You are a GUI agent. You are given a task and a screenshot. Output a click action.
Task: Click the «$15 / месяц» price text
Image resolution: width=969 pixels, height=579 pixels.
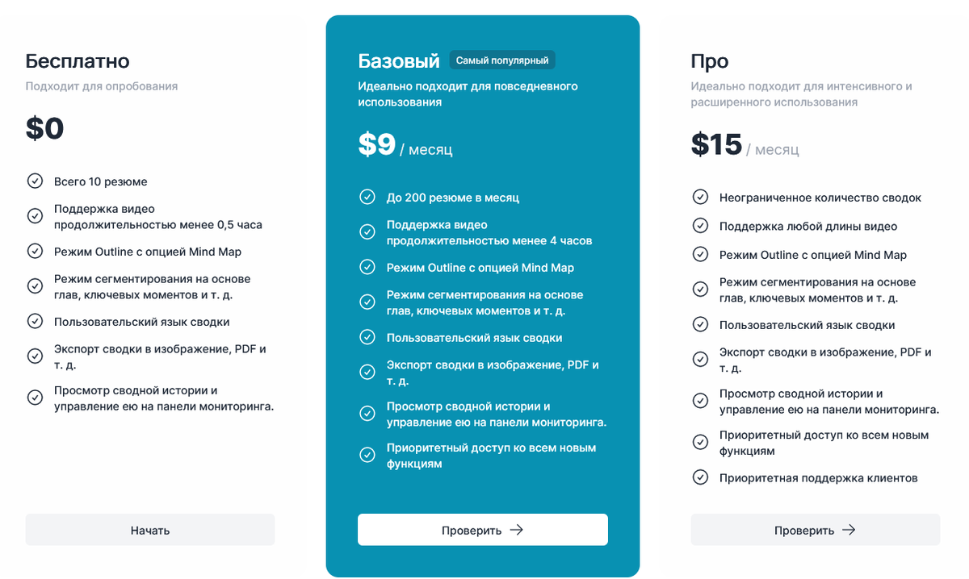pyautogui.click(x=744, y=147)
